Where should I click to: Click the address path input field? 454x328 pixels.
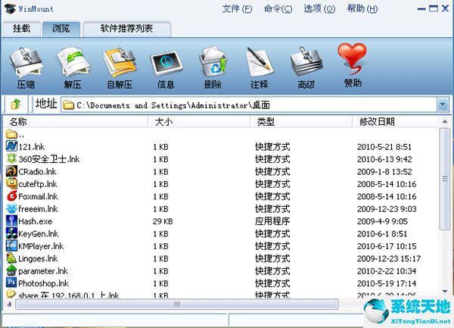pos(250,105)
